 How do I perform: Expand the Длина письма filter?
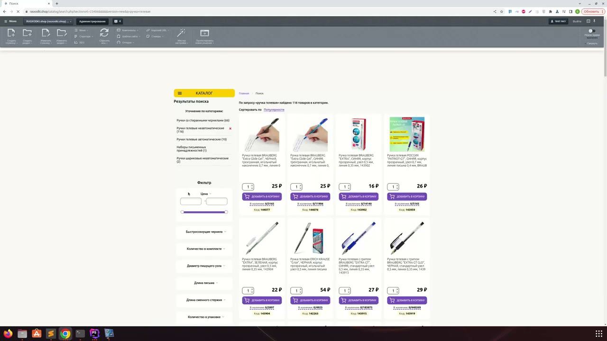click(206, 283)
